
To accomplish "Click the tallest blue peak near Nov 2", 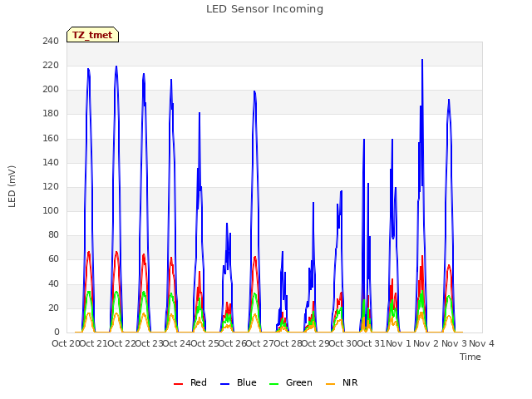I will [422, 60].
